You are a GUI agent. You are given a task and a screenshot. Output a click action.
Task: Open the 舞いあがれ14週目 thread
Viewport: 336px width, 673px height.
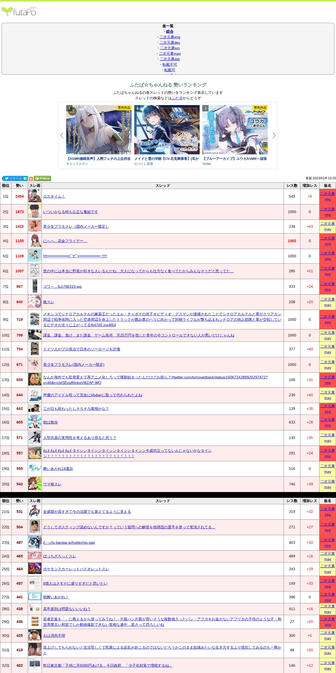(x=58, y=469)
